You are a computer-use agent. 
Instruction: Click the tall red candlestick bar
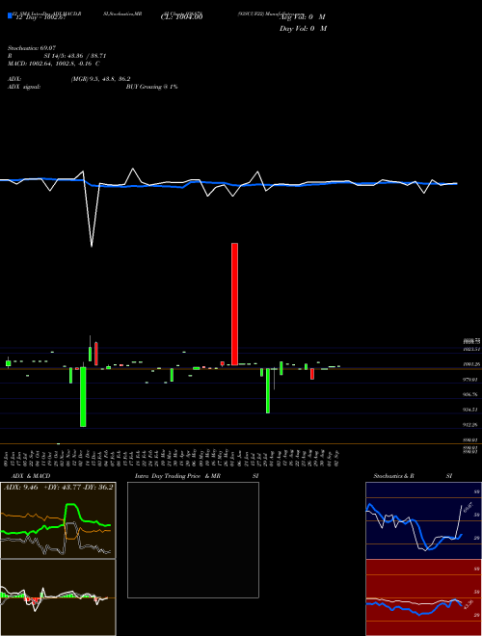tap(234, 304)
